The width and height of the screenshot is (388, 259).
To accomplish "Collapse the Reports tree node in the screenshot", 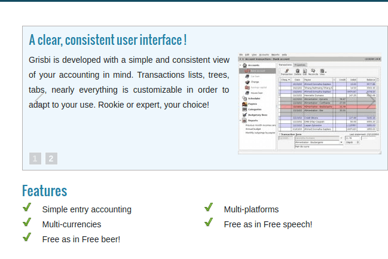I will tap(240, 120).
